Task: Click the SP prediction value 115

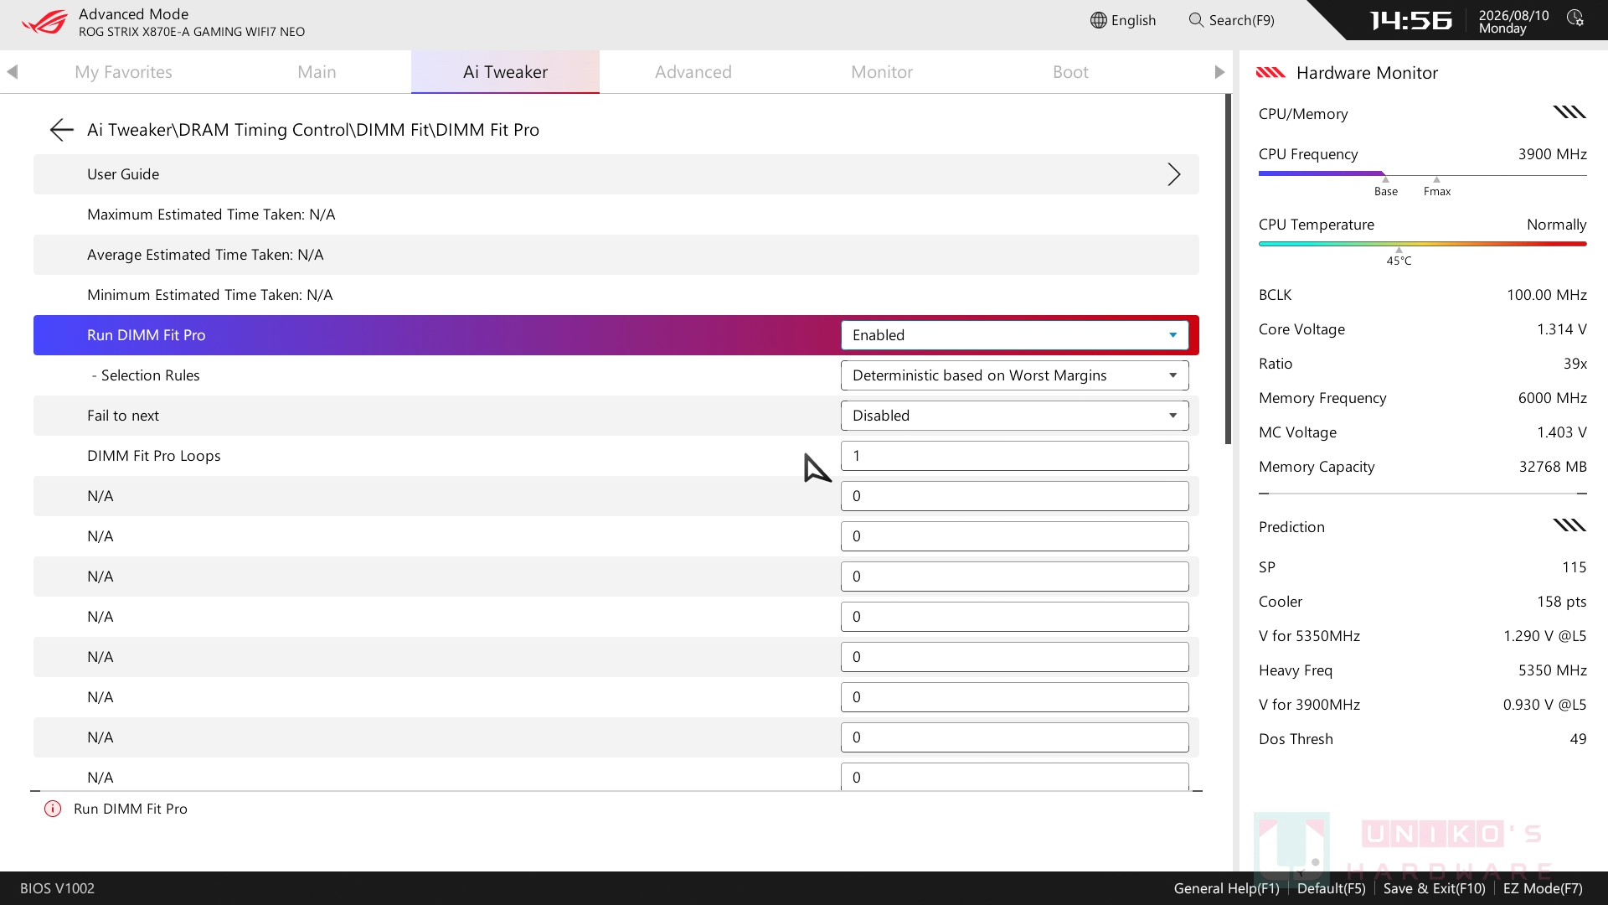Action: (1574, 567)
